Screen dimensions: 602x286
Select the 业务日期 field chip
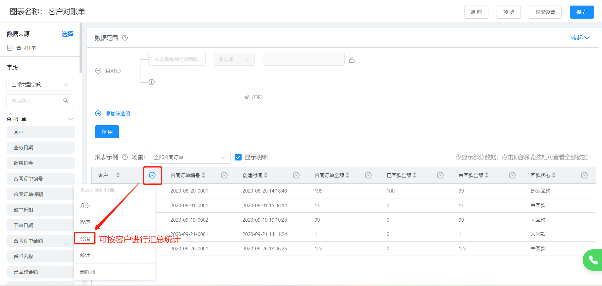[41, 147]
